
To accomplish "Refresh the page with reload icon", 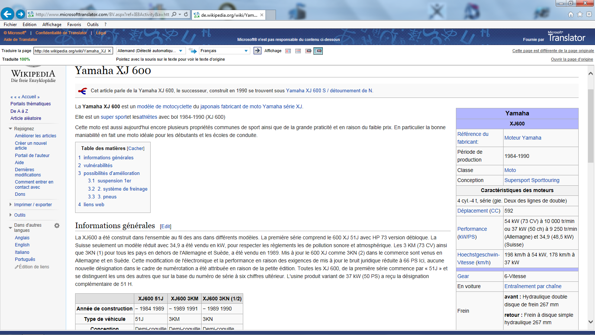I will pyautogui.click(x=186, y=15).
